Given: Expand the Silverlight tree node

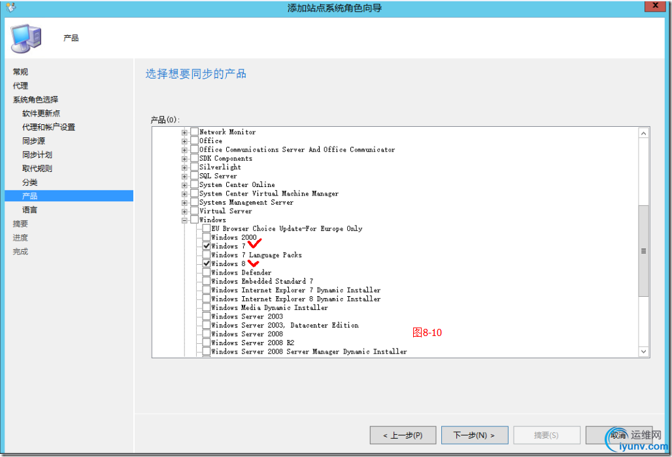Looking at the screenshot, I should point(184,167).
